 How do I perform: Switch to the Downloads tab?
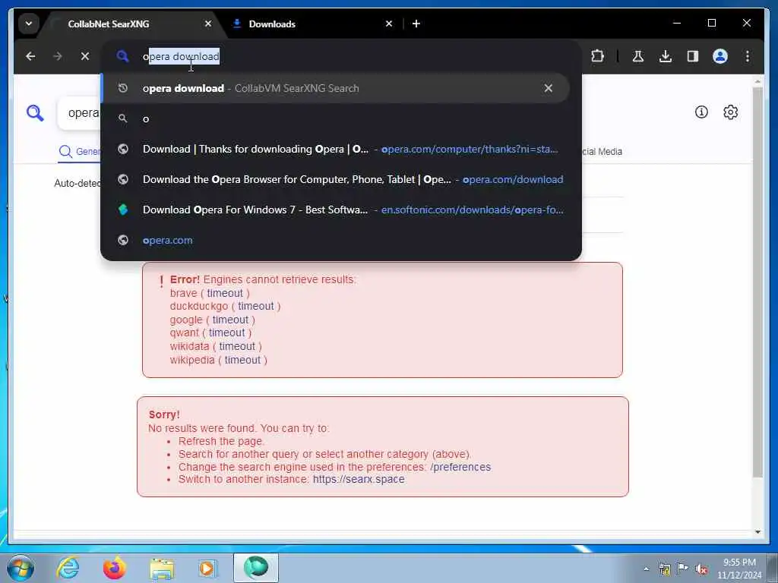pos(272,24)
